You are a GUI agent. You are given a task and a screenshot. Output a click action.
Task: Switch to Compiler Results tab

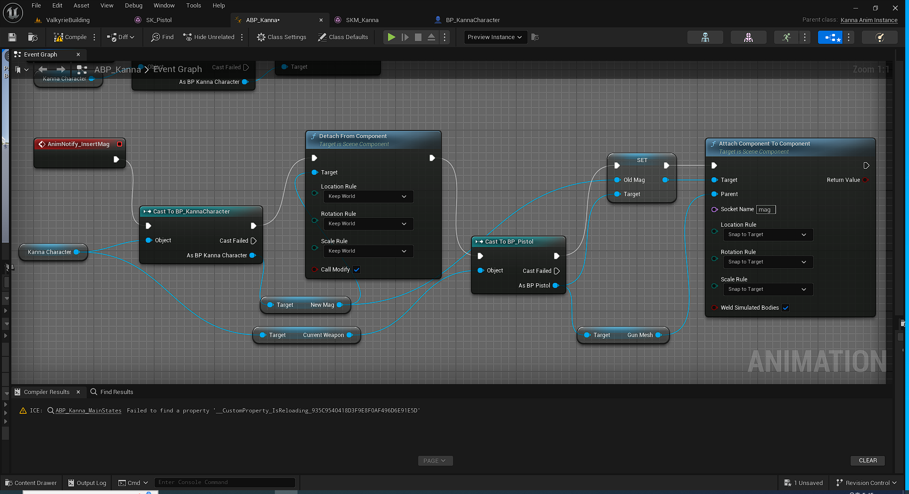click(x=47, y=392)
